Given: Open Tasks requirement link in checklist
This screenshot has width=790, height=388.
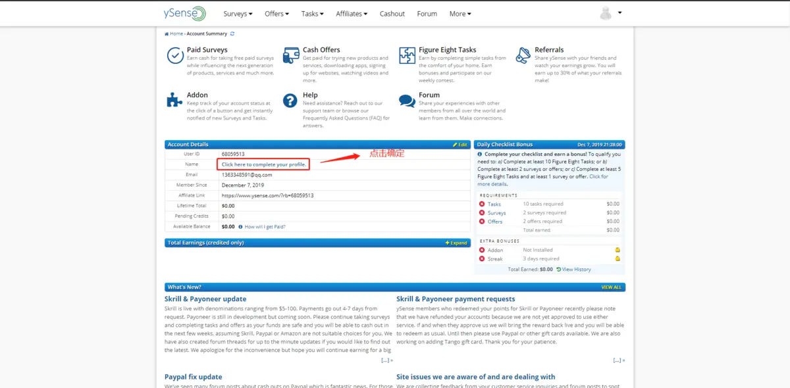Looking at the screenshot, I should [494, 205].
